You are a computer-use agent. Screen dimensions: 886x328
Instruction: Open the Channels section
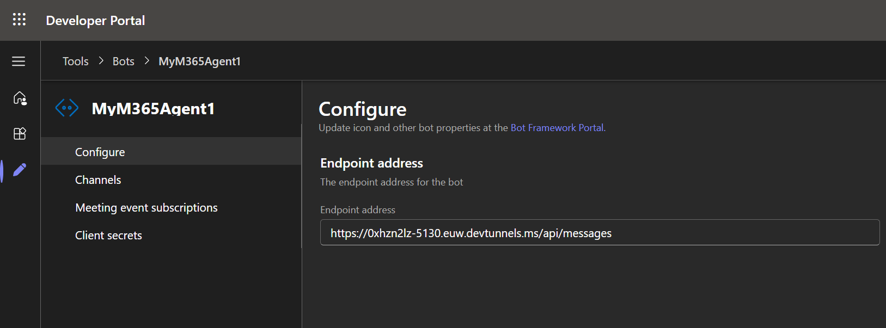98,180
